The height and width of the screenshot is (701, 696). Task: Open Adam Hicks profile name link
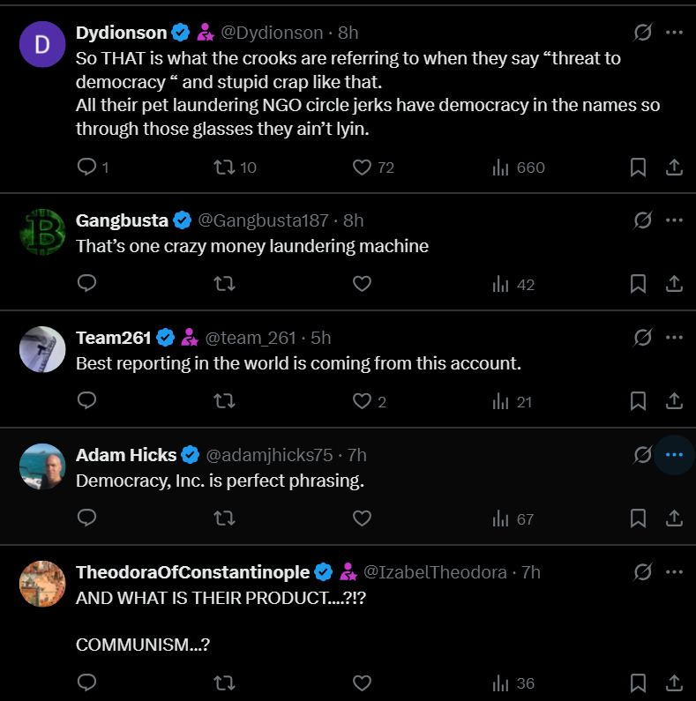[x=126, y=455]
